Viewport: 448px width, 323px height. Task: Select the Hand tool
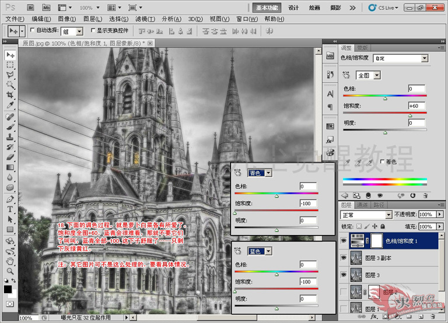pos(10,261)
